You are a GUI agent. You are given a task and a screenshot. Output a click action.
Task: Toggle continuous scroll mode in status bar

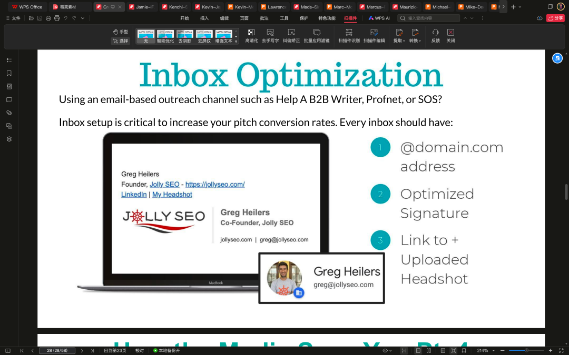tap(404, 350)
